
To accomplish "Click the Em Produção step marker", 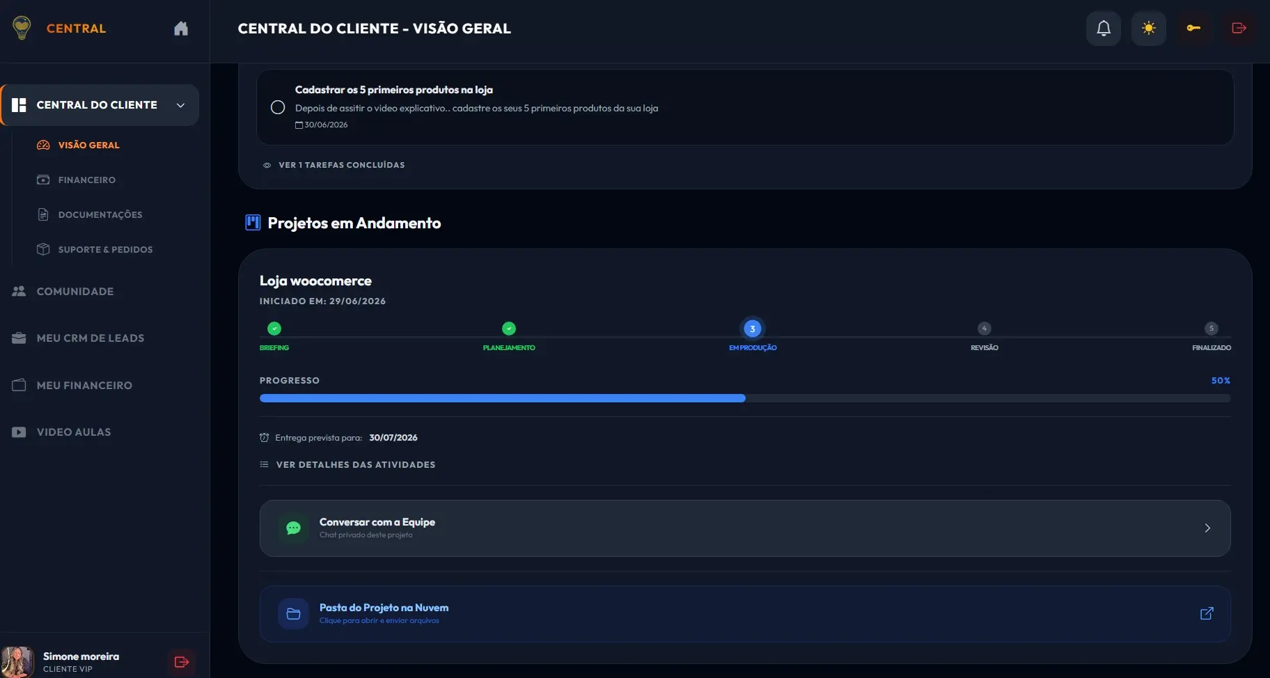I will click(753, 329).
